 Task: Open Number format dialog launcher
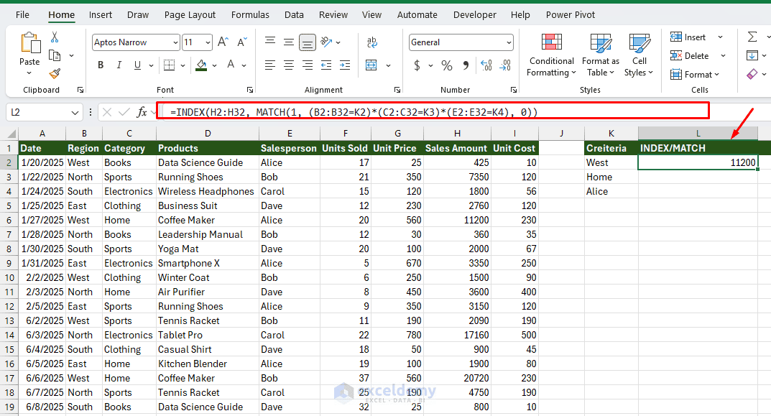click(x=513, y=90)
